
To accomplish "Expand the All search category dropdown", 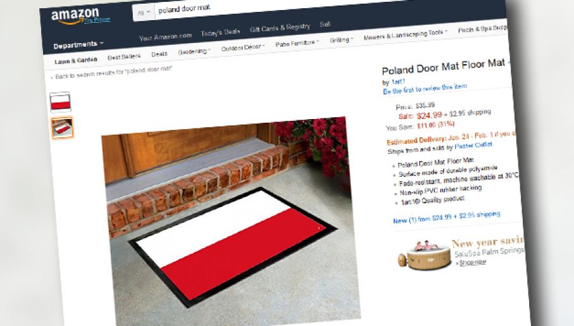I will coord(144,13).
